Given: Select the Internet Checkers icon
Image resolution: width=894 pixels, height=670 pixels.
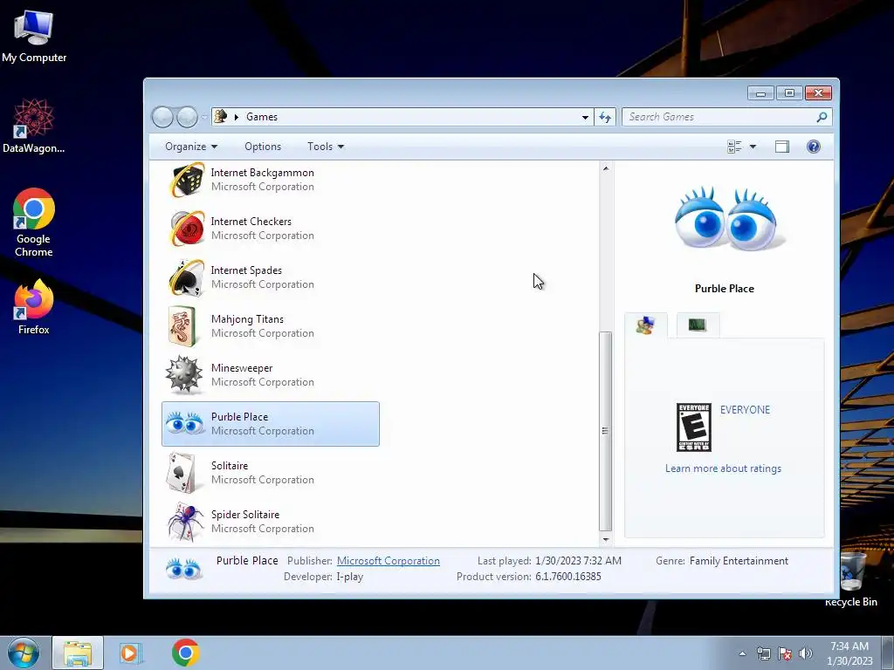Looking at the screenshot, I should pyautogui.click(x=186, y=229).
